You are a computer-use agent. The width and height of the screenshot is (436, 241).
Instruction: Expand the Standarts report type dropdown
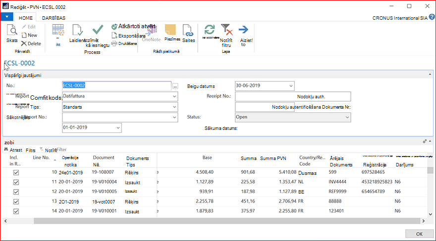[x=174, y=107]
